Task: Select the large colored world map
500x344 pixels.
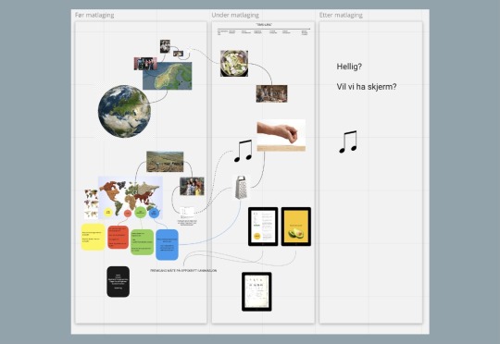Action: click(131, 198)
